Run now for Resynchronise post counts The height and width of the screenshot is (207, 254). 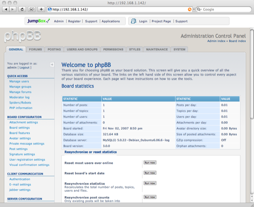[150, 197]
